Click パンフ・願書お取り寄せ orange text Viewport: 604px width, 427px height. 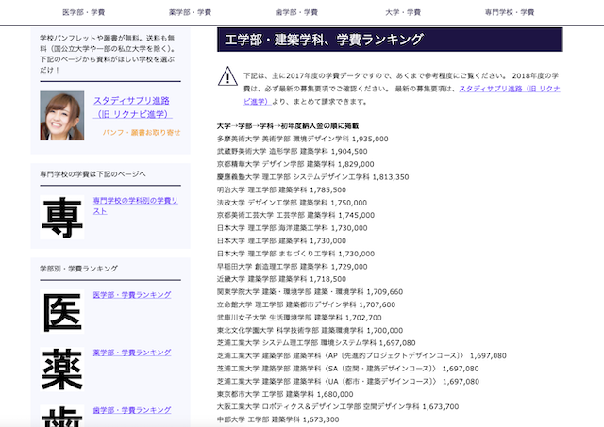pos(142,132)
